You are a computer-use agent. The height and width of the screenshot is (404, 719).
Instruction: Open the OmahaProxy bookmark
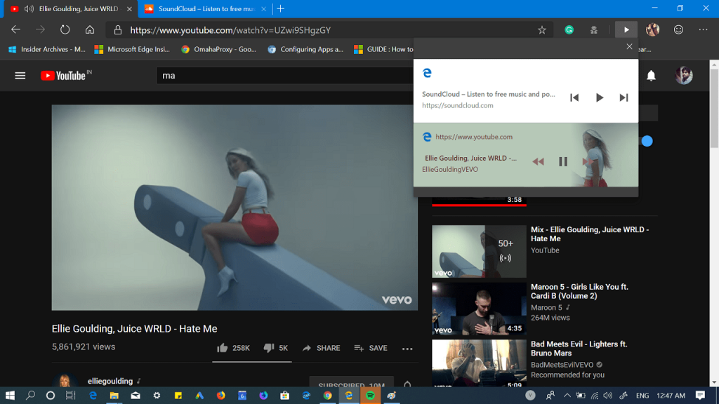click(x=219, y=50)
